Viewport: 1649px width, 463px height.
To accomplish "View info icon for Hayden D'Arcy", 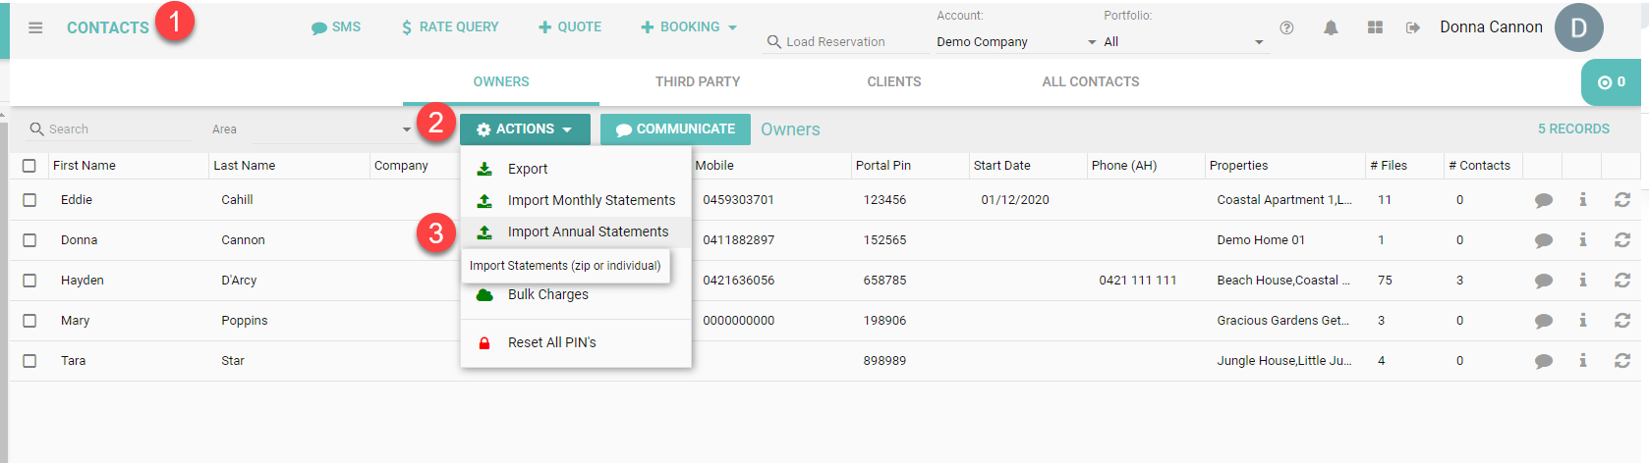I will coord(1583,281).
